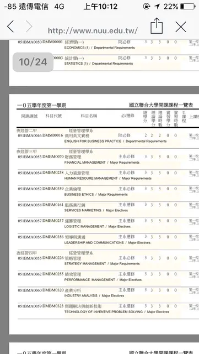Tap the rotation lock status icon
Viewport: 199px width, 354px height.
point(146,6)
